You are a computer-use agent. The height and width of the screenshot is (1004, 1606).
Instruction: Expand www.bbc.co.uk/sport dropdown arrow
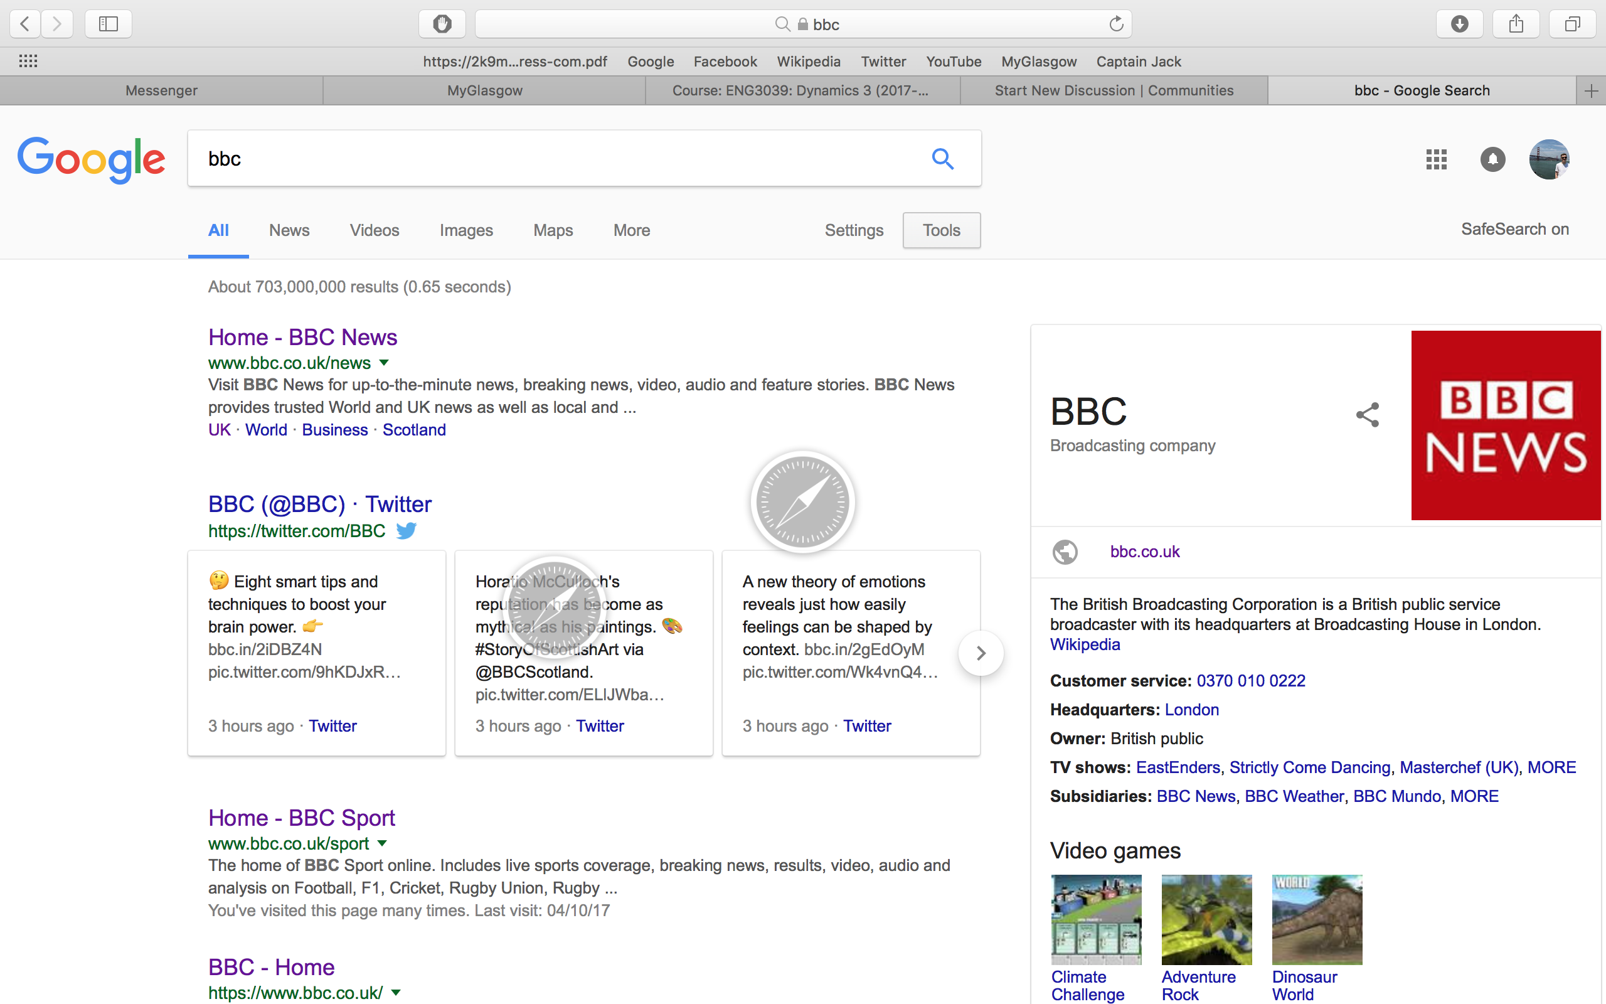coord(381,843)
